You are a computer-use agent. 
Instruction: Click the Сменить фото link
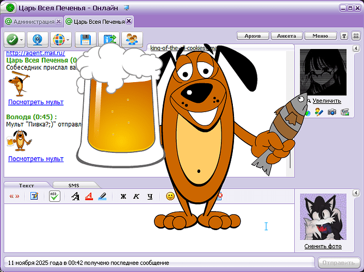click(323, 247)
